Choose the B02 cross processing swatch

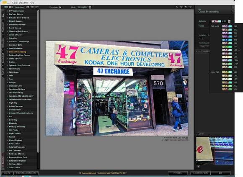227,30
